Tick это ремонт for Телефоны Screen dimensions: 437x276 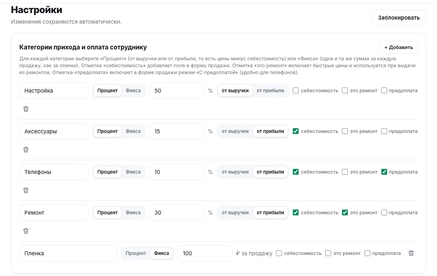point(345,172)
